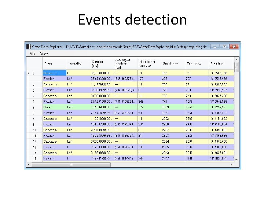The image size is (264, 198).
Task: Sort by the Averaged position column header
Action: (x=126, y=63)
